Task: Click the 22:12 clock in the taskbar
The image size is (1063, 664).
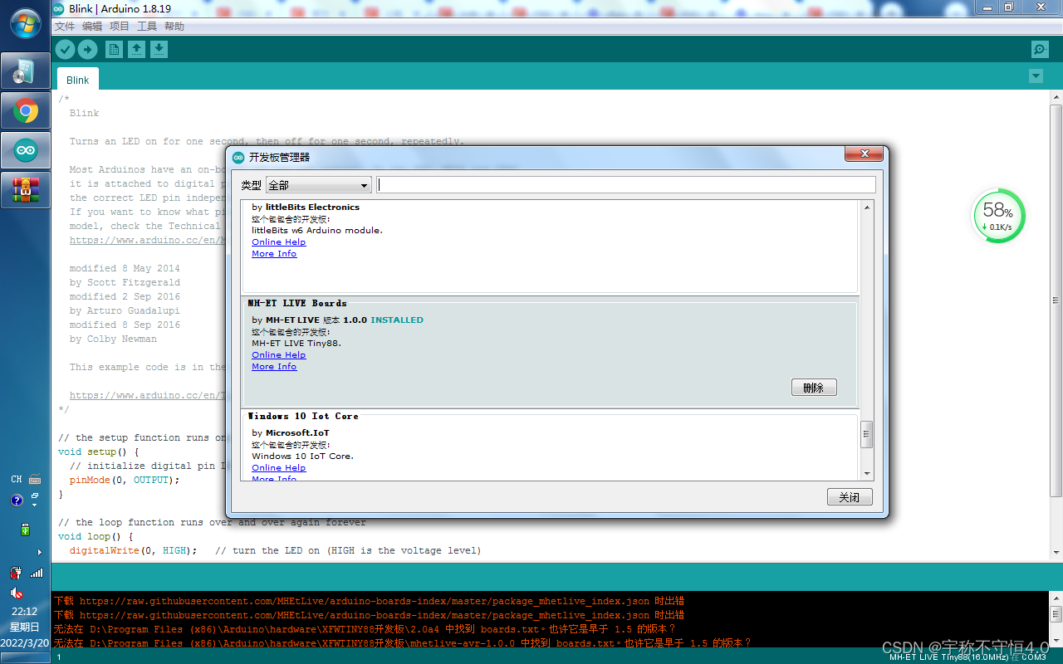Action: pyautogui.click(x=25, y=612)
